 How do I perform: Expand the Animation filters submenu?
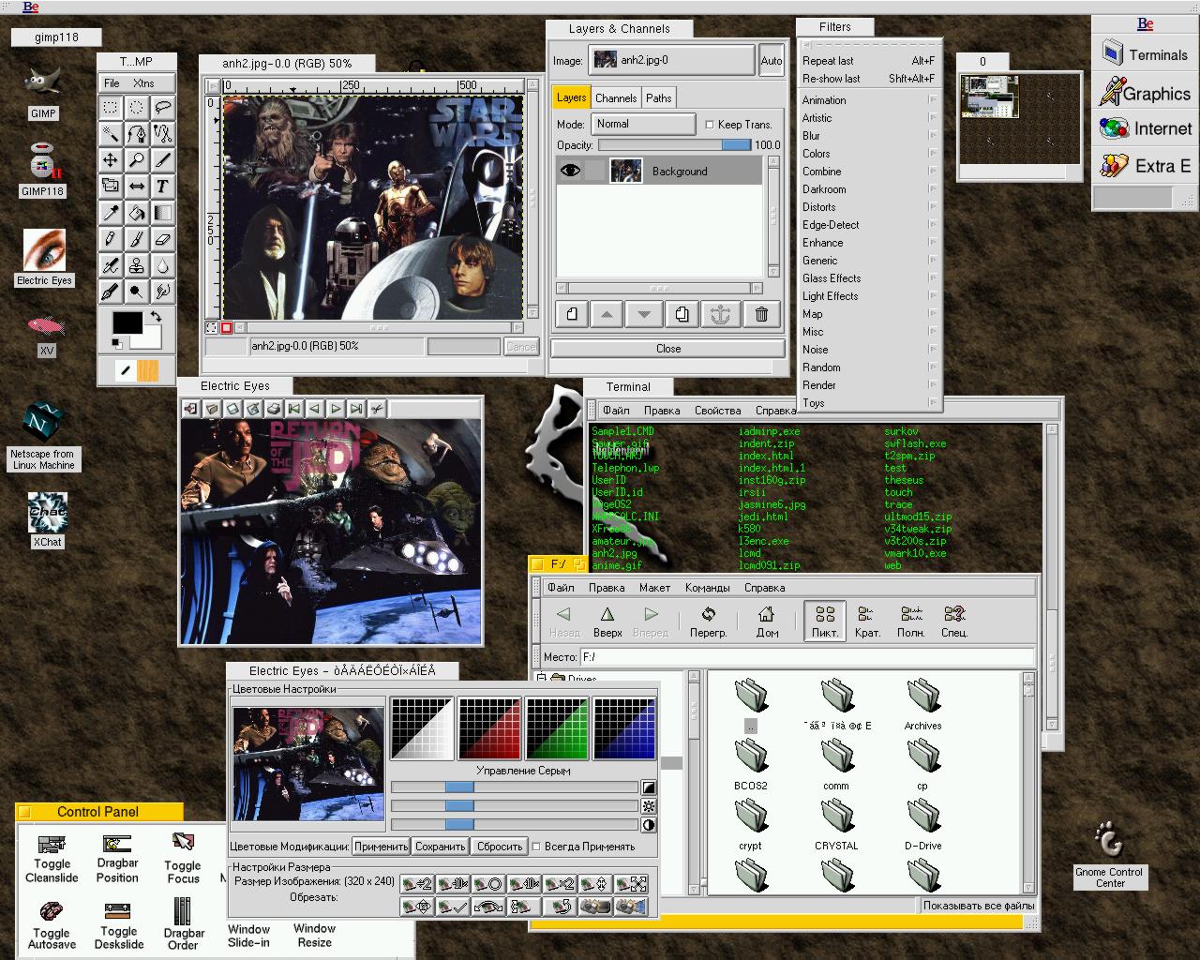(x=868, y=100)
